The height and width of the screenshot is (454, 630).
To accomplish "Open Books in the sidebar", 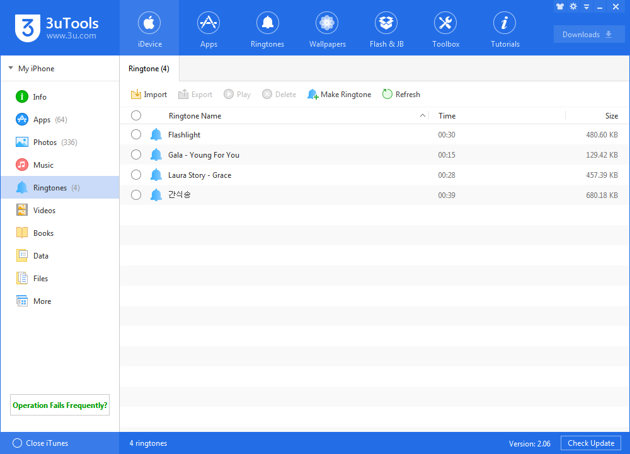I will coord(60,233).
